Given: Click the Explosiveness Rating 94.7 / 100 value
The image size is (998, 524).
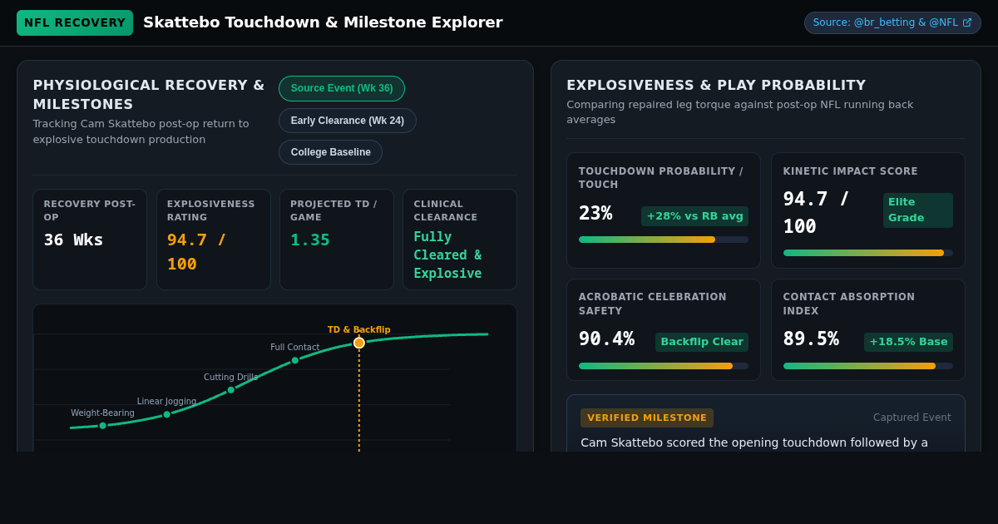Looking at the screenshot, I should pyautogui.click(x=197, y=252).
